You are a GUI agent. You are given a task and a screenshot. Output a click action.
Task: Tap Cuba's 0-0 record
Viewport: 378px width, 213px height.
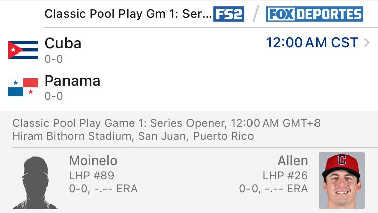[54, 59]
